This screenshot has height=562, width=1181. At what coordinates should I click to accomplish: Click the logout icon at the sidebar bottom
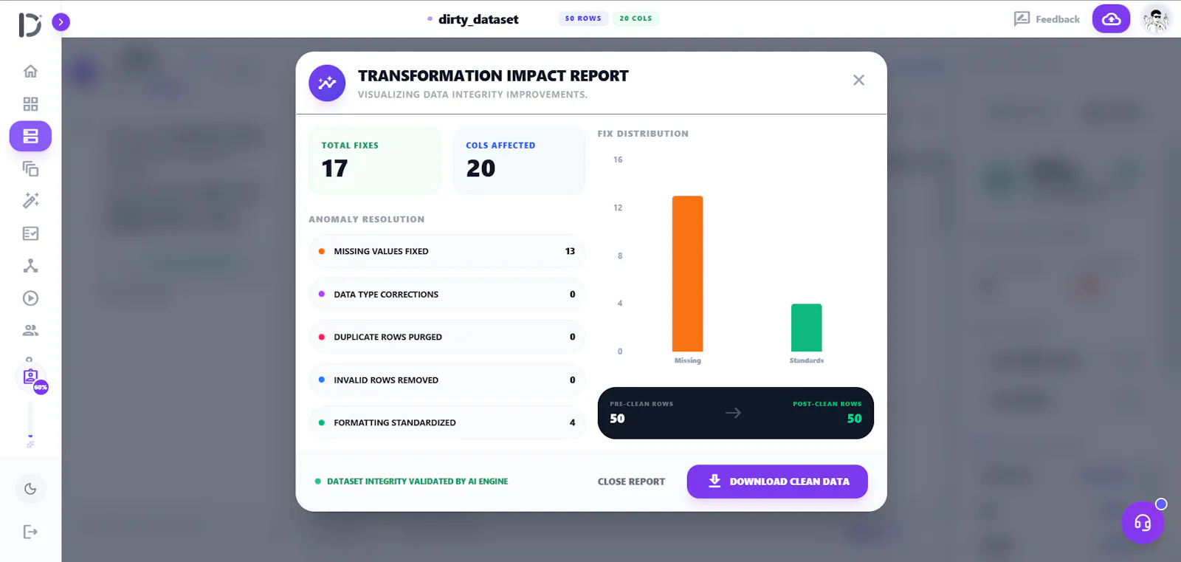coord(30,532)
